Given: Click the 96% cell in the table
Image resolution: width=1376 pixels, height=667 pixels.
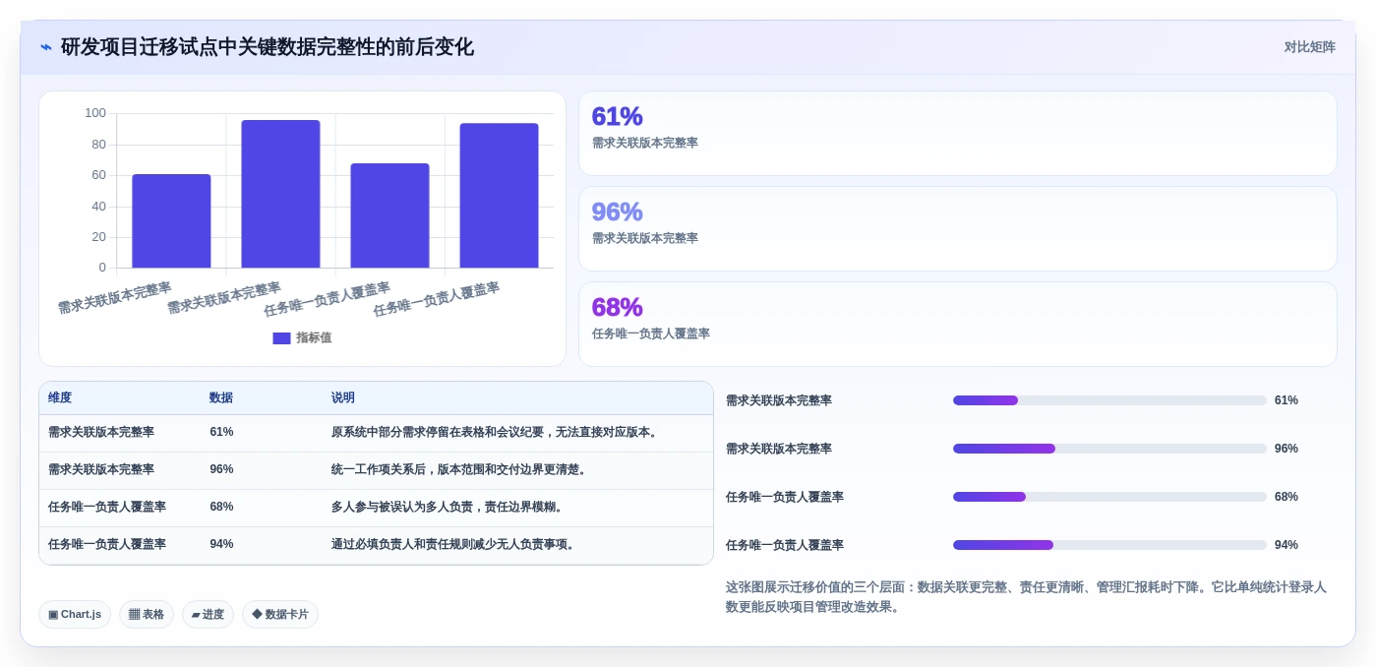Looking at the screenshot, I should click(x=221, y=469).
